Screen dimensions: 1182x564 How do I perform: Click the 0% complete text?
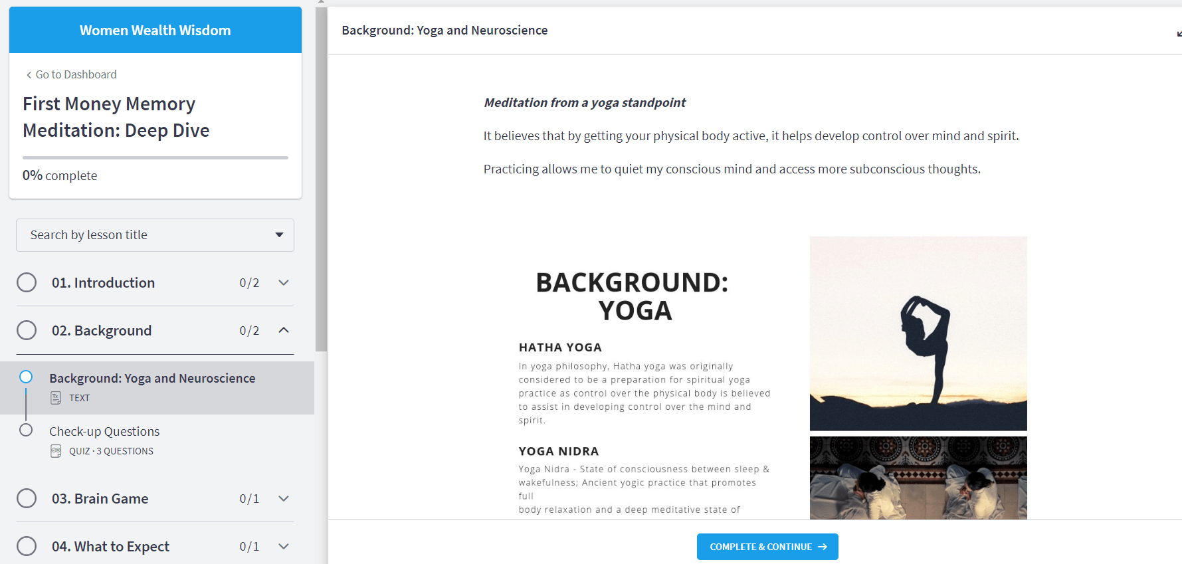pyautogui.click(x=60, y=175)
